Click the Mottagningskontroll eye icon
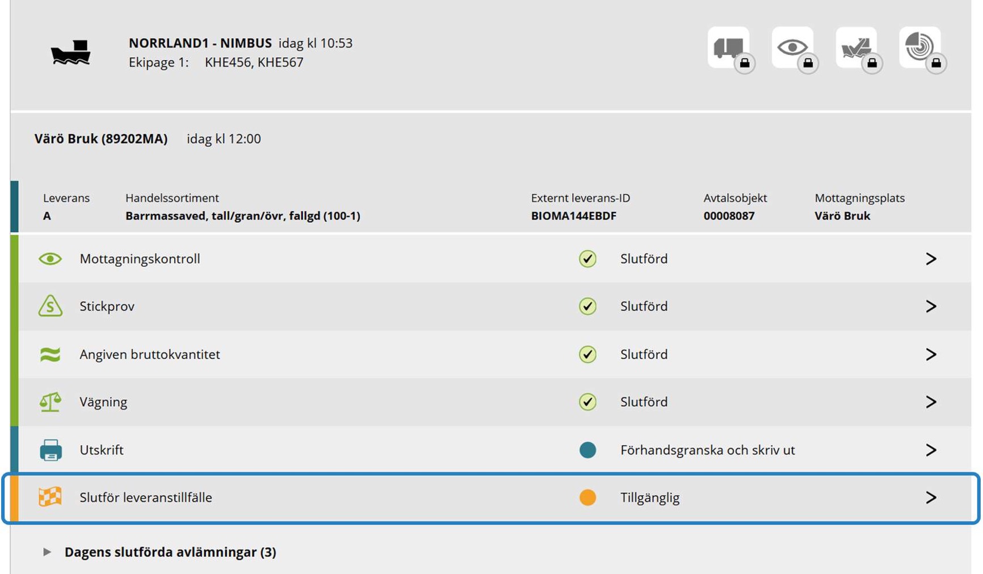Screen dimensions: 983x574 click(50, 259)
